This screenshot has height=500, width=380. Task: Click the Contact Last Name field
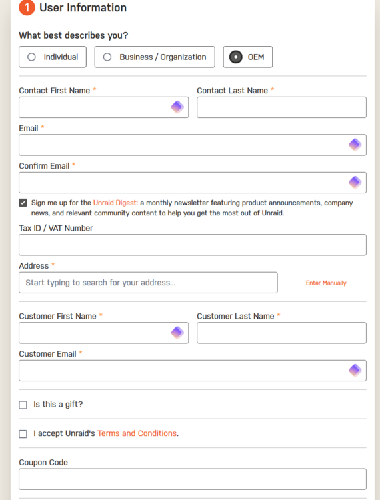(x=281, y=107)
